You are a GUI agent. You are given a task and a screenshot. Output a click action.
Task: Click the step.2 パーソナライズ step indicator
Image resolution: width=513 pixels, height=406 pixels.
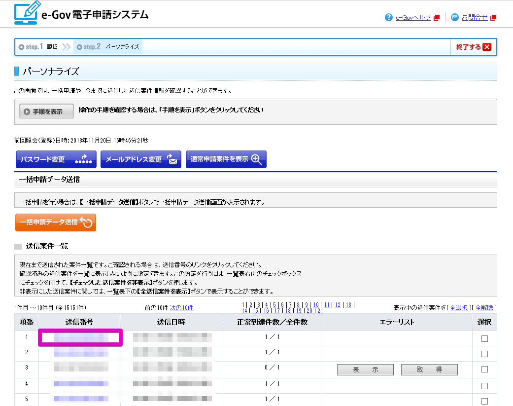tap(108, 47)
